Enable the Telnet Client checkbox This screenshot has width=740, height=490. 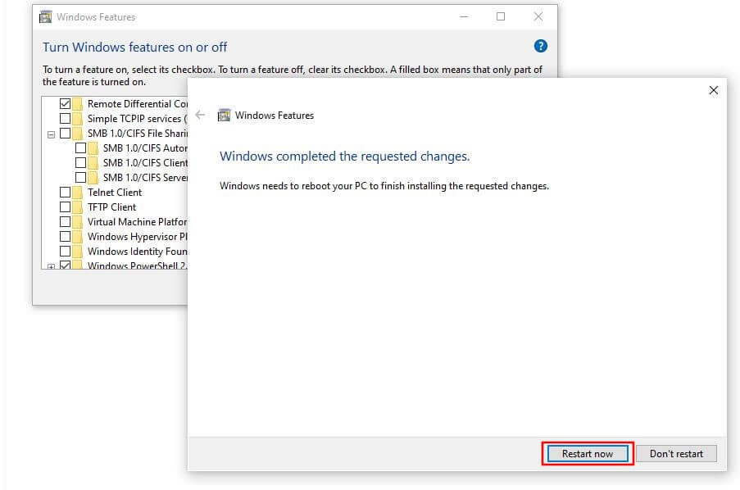[x=65, y=193]
